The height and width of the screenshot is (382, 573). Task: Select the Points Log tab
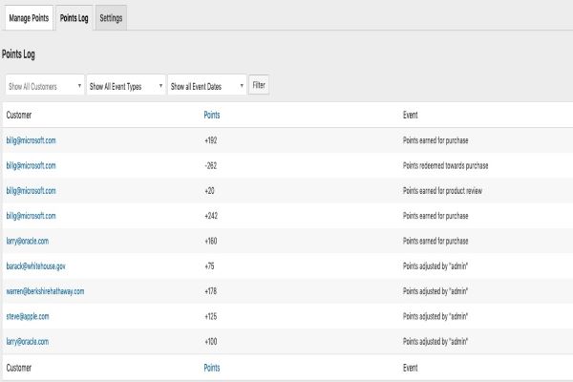coord(73,18)
